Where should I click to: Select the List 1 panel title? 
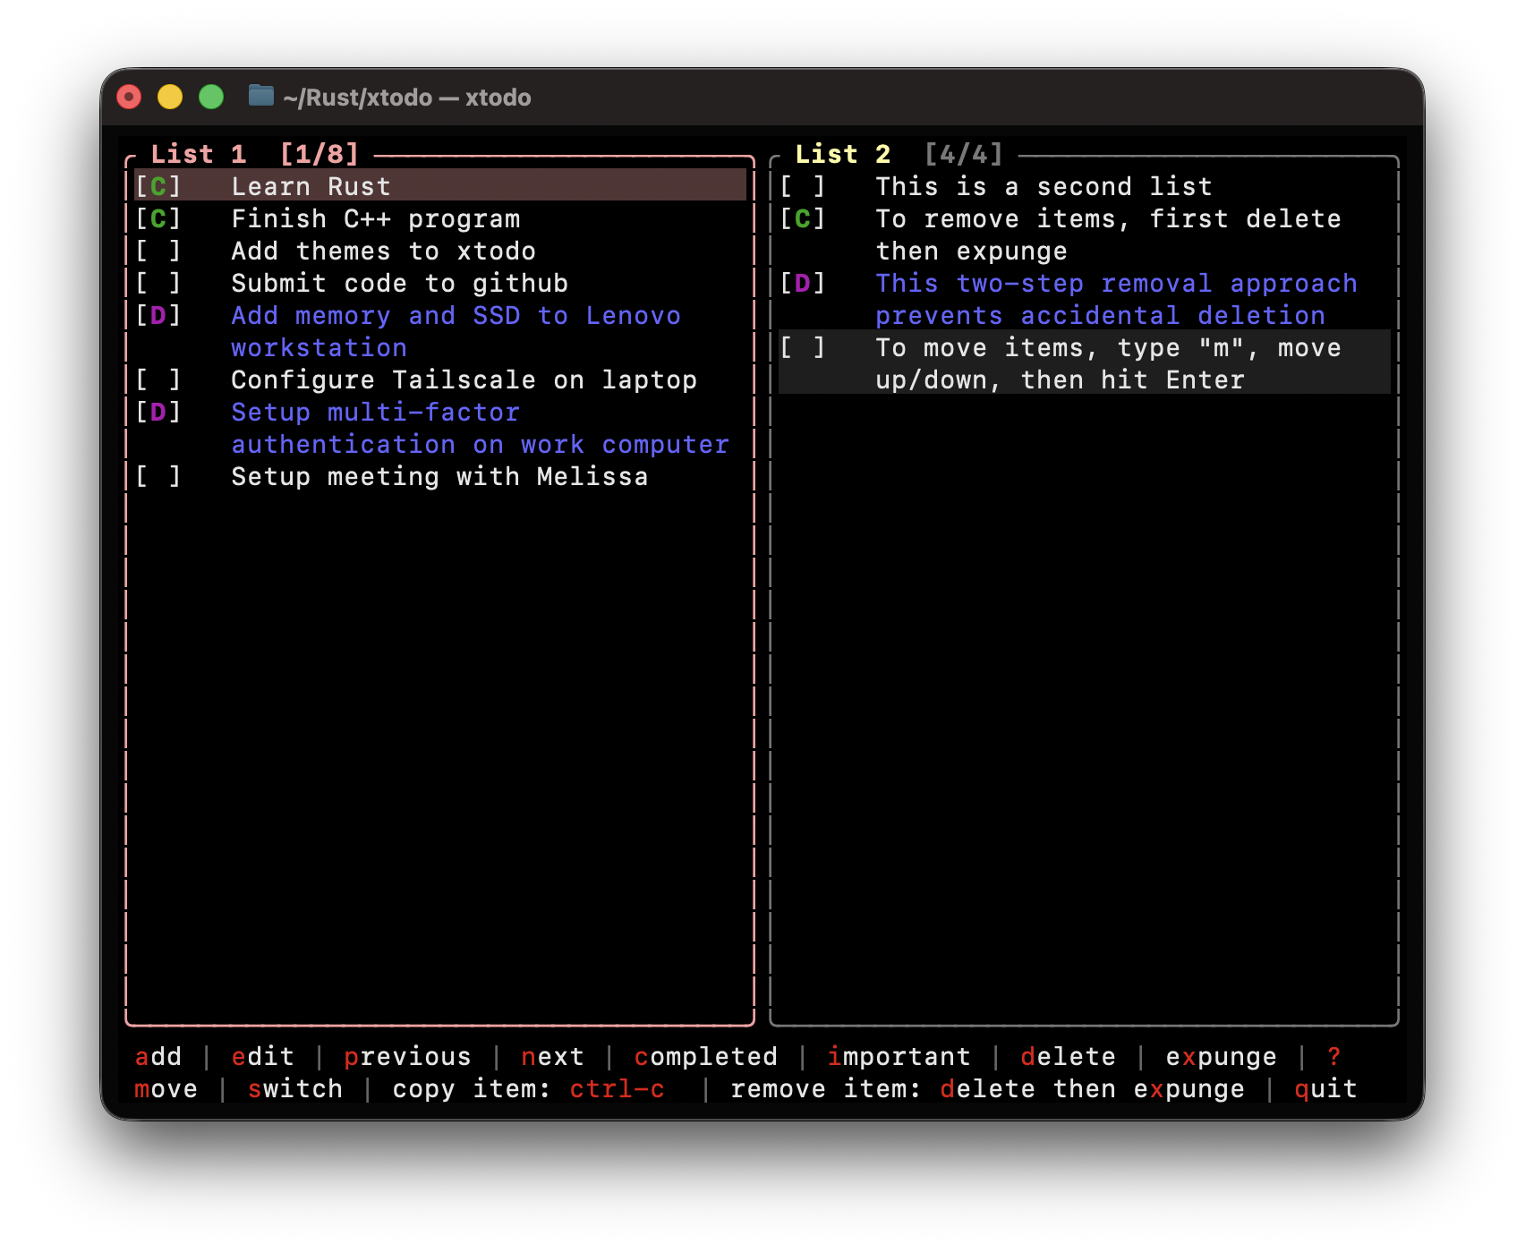(x=199, y=154)
